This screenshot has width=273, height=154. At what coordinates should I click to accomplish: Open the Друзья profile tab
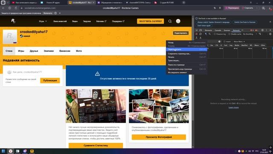tap(34, 51)
